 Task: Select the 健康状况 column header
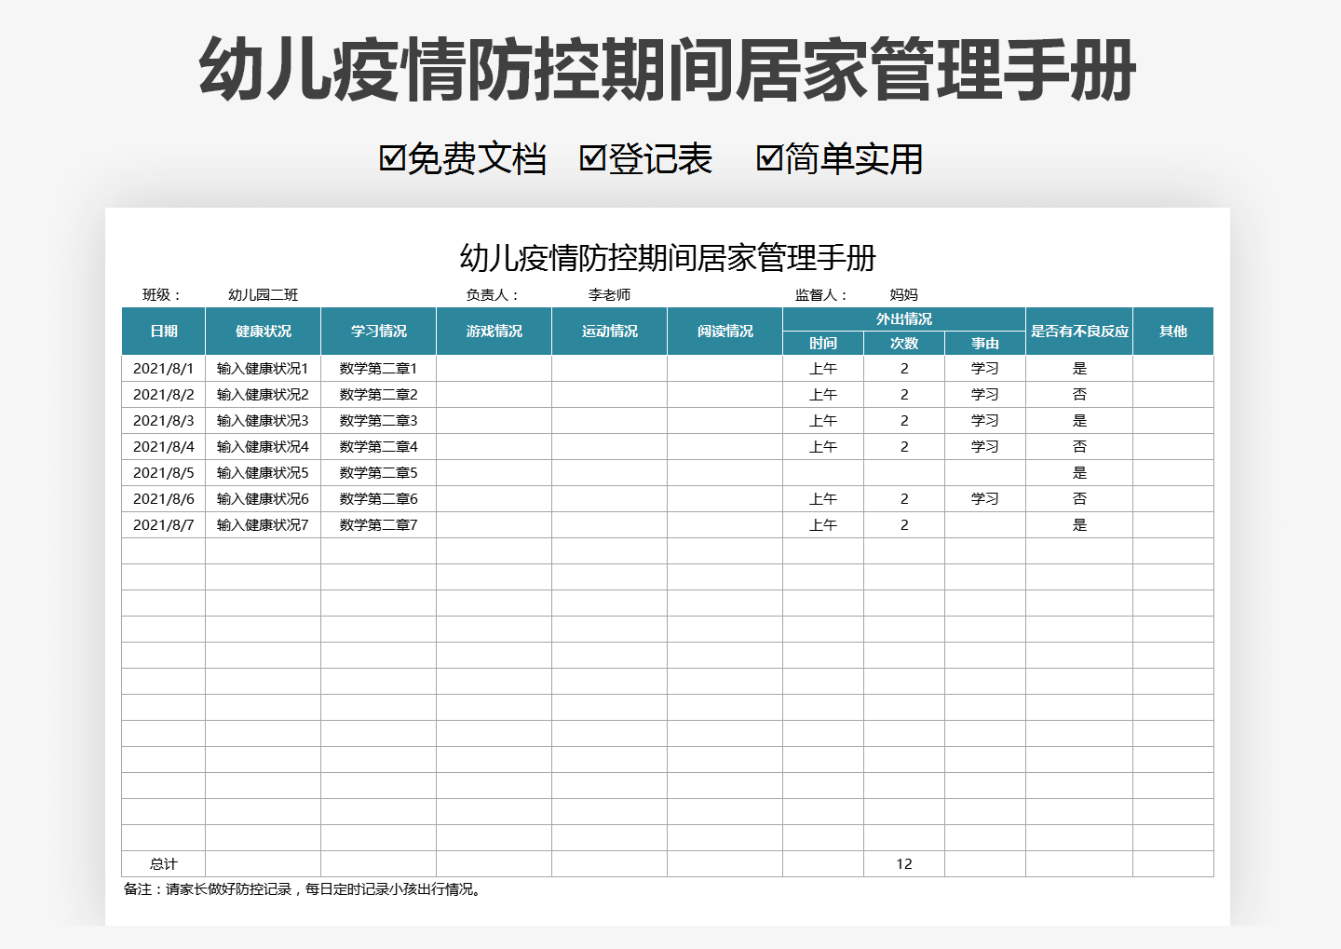point(263,331)
